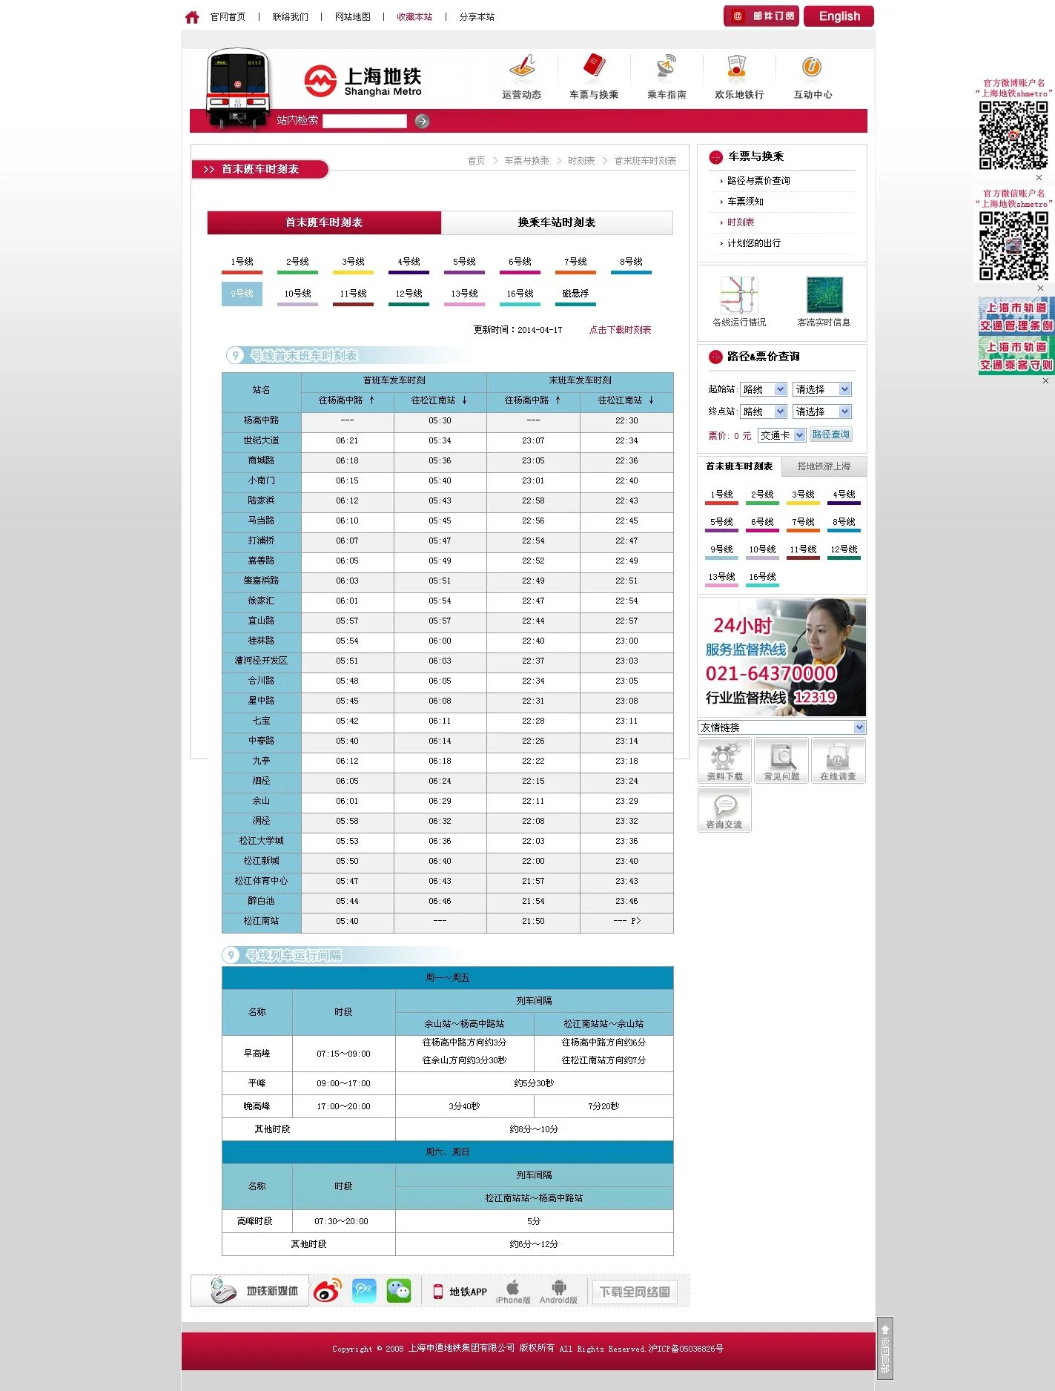Open 各线运行情况 map thumbnail
This screenshot has width=1055, height=1391.
pyautogui.click(x=739, y=295)
